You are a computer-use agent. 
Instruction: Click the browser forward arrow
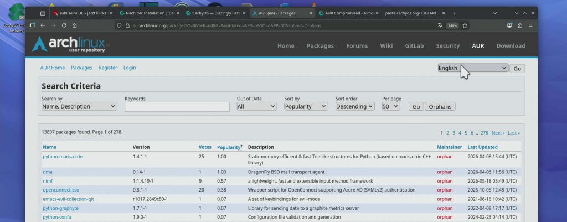(x=54, y=25)
